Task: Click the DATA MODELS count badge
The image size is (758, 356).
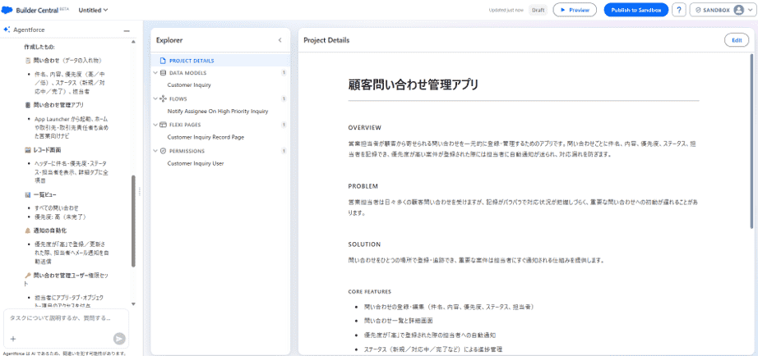Action: coord(284,73)
